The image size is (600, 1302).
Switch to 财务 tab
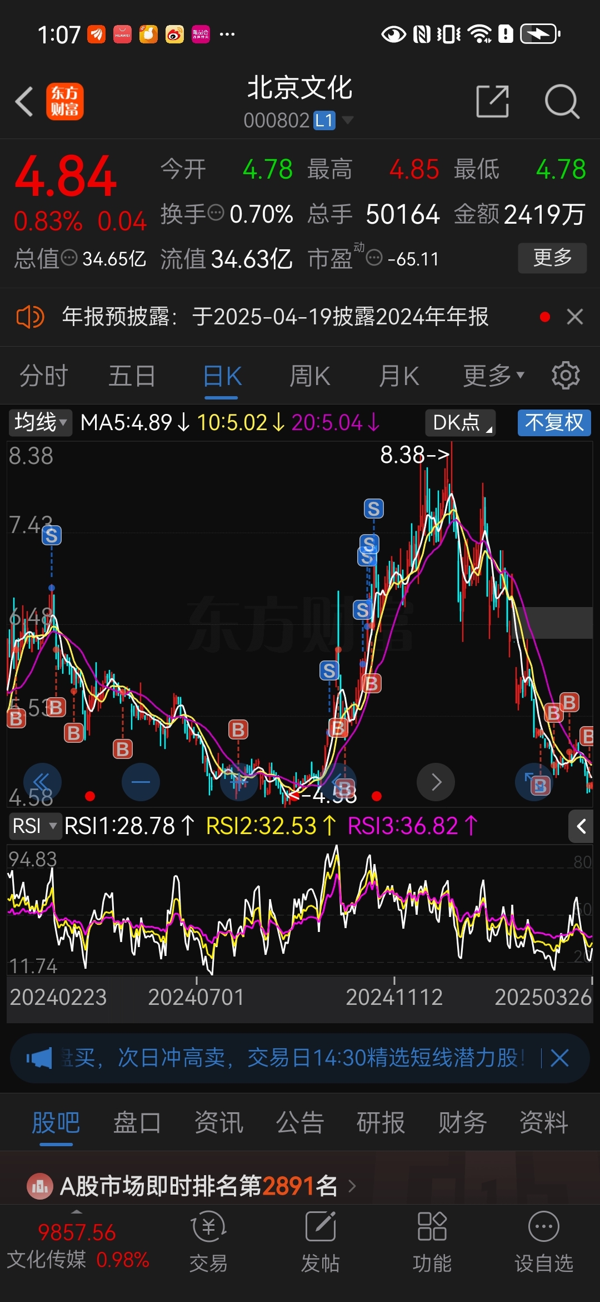click(463, 1122)
